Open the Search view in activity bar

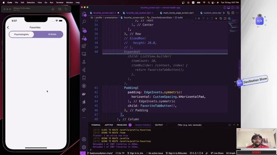tap(84, 22)
